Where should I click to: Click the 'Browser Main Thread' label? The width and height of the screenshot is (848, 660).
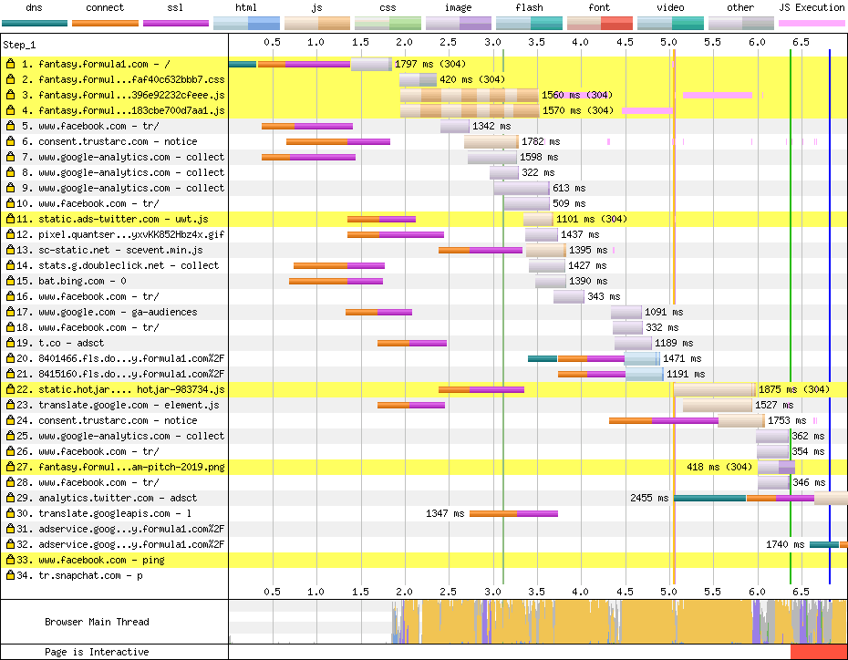tap(97, 622)
